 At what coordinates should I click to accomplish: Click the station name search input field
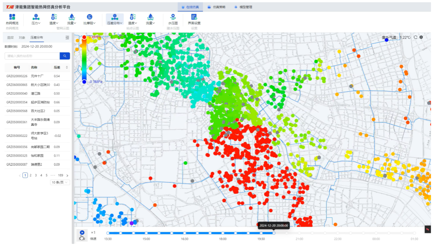(32, 56)
